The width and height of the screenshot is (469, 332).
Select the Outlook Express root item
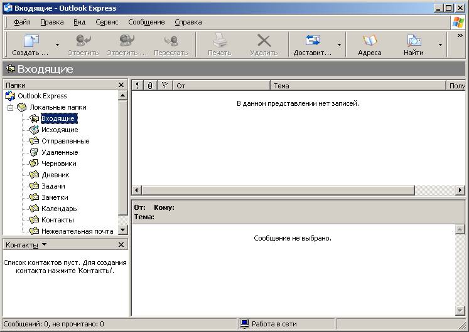[x=42, y=96]
